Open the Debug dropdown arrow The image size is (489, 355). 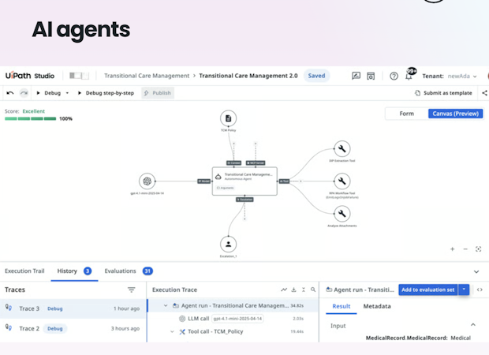click(67, 93)
